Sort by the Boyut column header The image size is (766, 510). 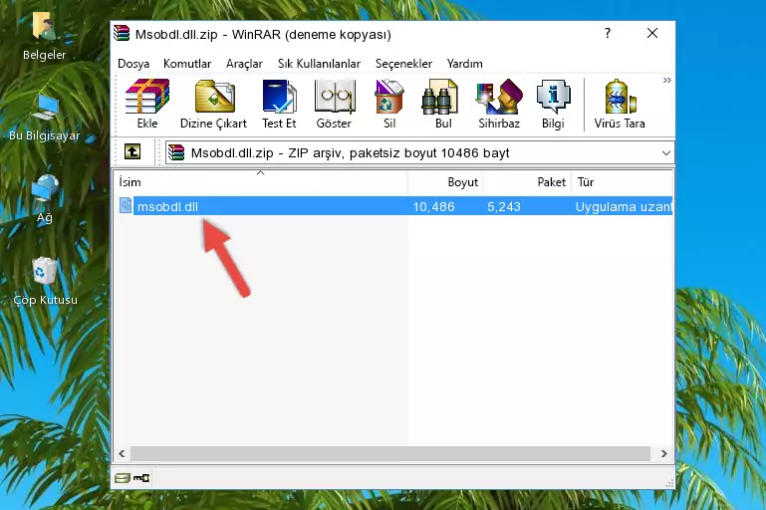[x=445, y=182]
